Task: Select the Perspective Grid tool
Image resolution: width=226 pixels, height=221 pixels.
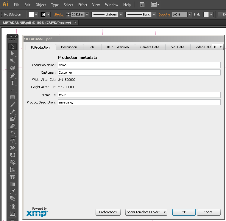Action: (13, 169)
